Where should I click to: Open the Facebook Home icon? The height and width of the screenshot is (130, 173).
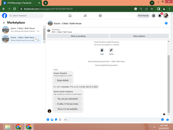point(70,16)
